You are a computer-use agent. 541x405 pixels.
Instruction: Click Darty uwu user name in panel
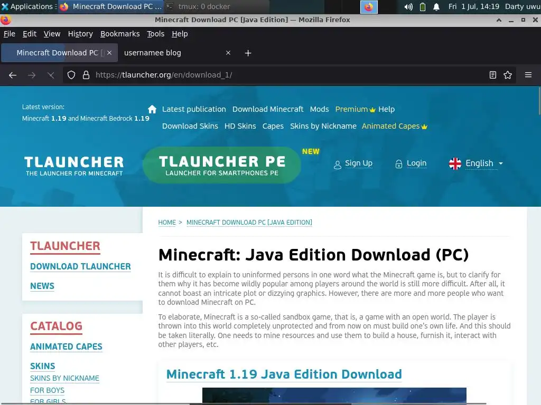point(523,6)
